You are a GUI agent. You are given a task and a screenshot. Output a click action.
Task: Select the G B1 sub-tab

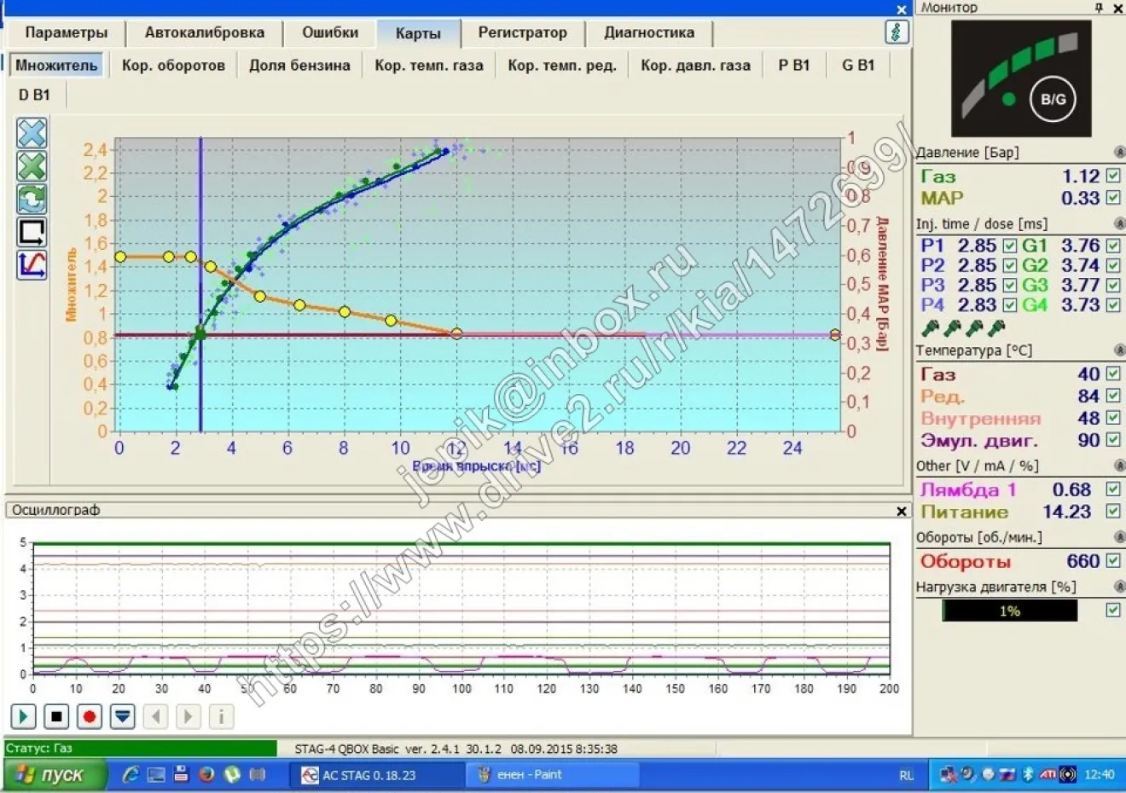pyautogui.click(x=858, y=65)
